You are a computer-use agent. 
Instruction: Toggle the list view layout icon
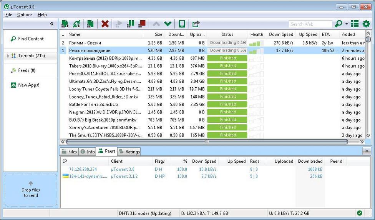tap(355, 24)
